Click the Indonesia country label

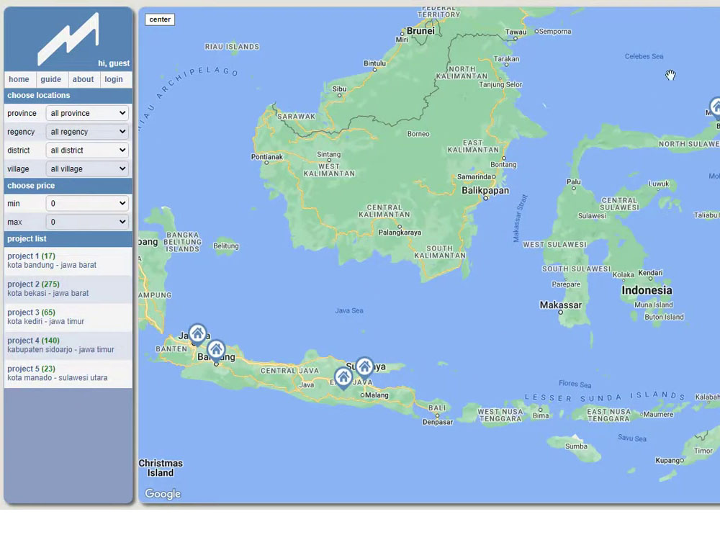click(x=647, y=290)
